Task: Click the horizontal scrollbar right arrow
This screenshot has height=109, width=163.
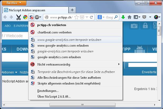Action: coord(155,105)
